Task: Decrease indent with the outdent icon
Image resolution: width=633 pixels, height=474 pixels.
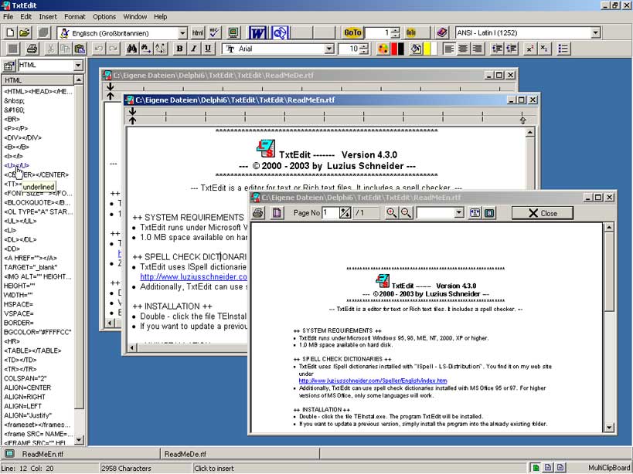Action: (x=512, y=49)
